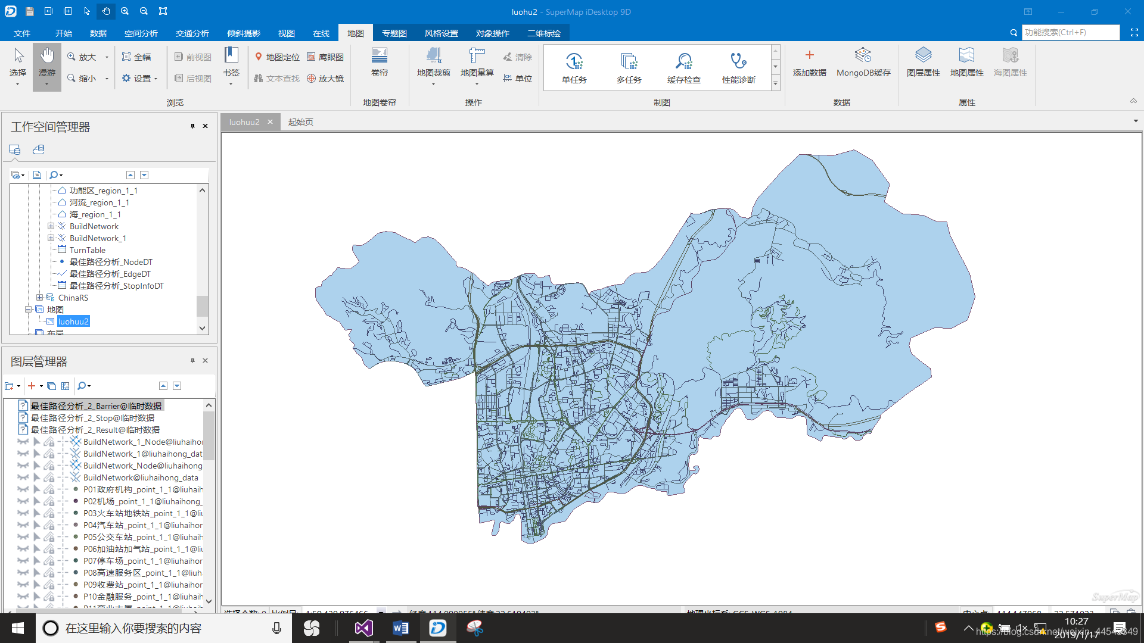The height and width of the screenshot is (643, 1144).
Task: Toggle visibility eye of P09收费站 layer
Action: tap(23, 585)
